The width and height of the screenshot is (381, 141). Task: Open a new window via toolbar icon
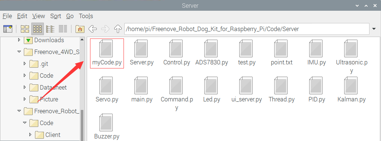pos(8,29)
